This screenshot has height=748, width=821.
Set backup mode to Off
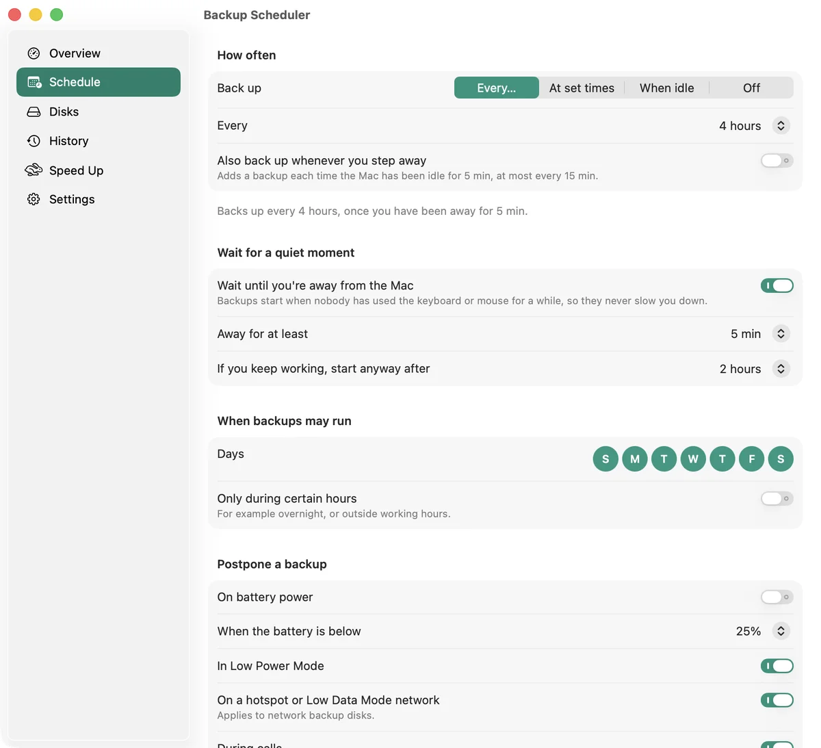[751, 88]
